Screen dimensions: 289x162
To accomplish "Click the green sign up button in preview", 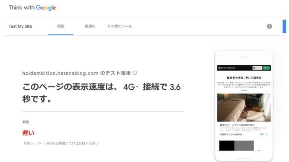I will 266,68.
